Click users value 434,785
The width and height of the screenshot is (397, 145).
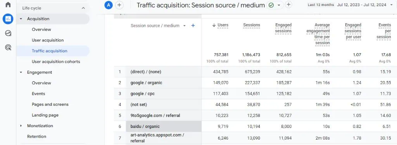(221, 72)
